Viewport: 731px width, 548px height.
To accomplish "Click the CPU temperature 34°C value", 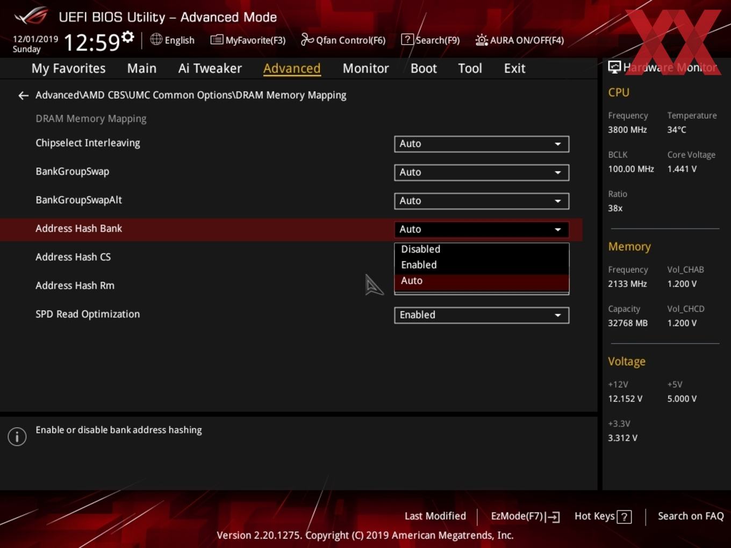I will 677,130.
